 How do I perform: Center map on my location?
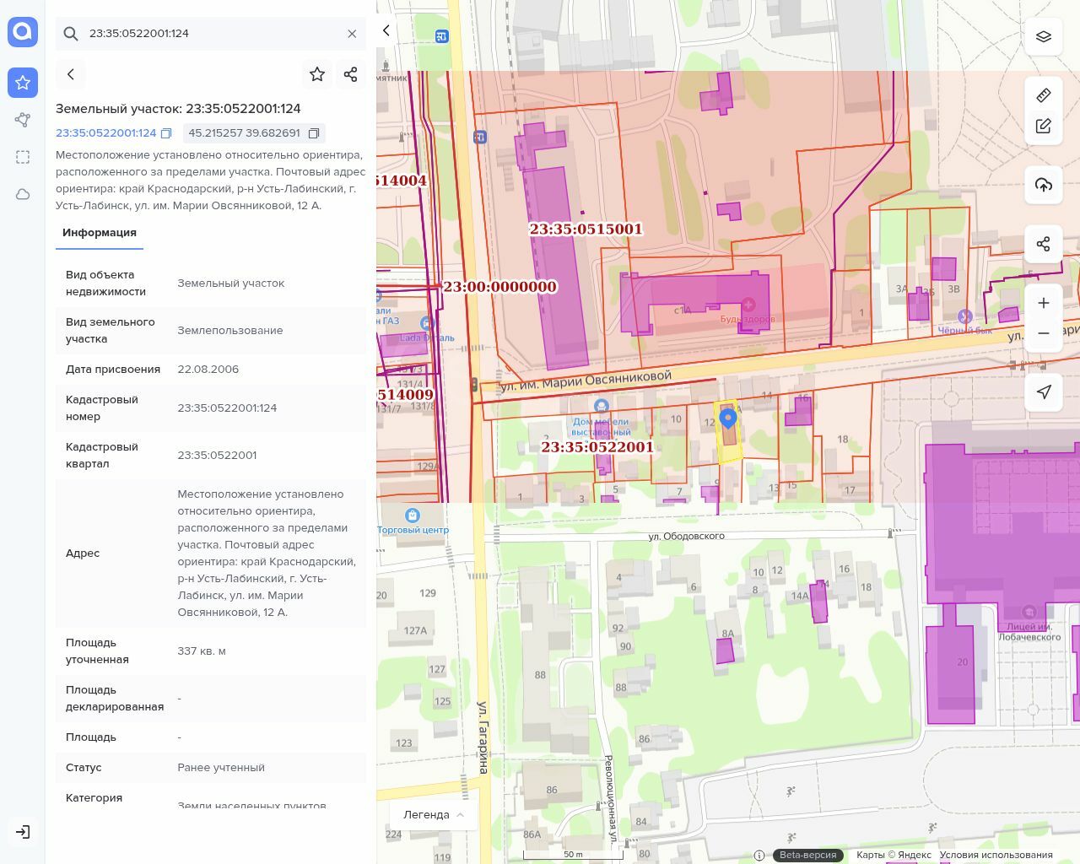point(1043,392)
